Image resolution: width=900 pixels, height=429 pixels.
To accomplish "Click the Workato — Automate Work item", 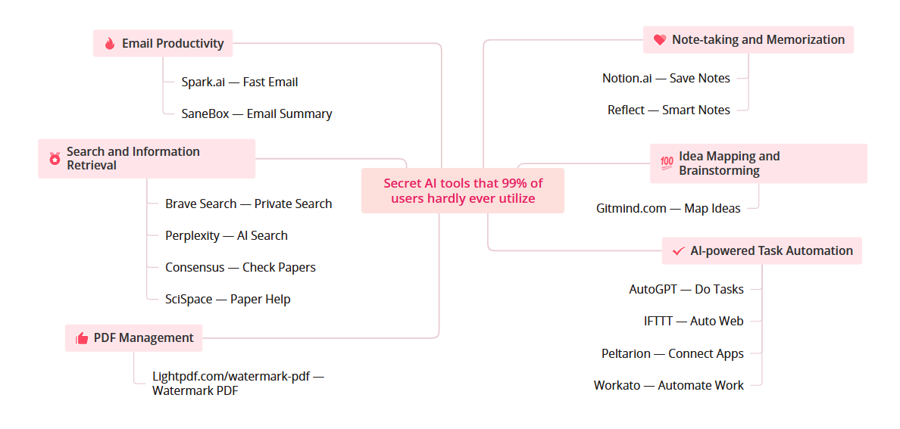I will [x=669, y=385].
